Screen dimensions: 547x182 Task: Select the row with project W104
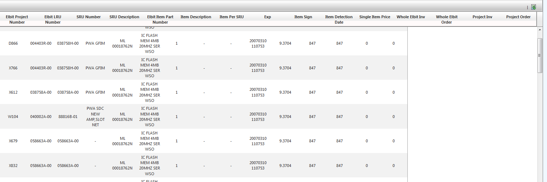click(13, 117)
